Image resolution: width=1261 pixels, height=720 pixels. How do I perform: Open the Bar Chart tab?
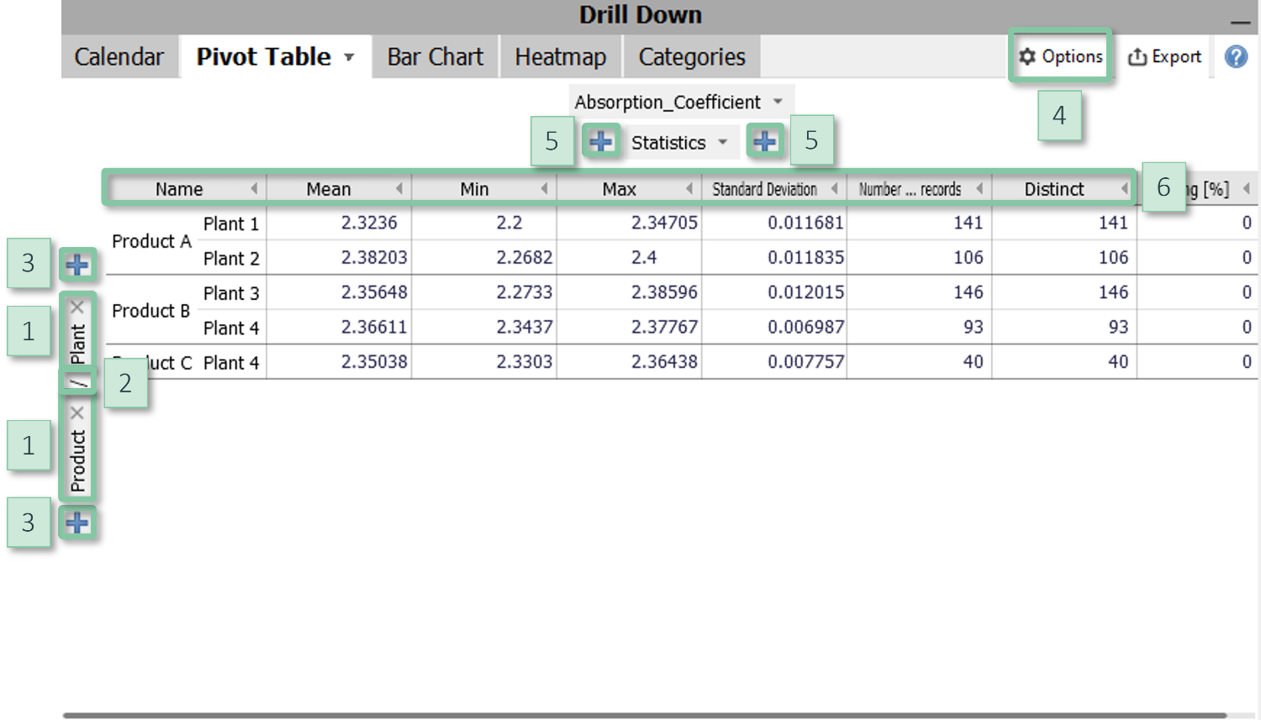tap(435, 57)
